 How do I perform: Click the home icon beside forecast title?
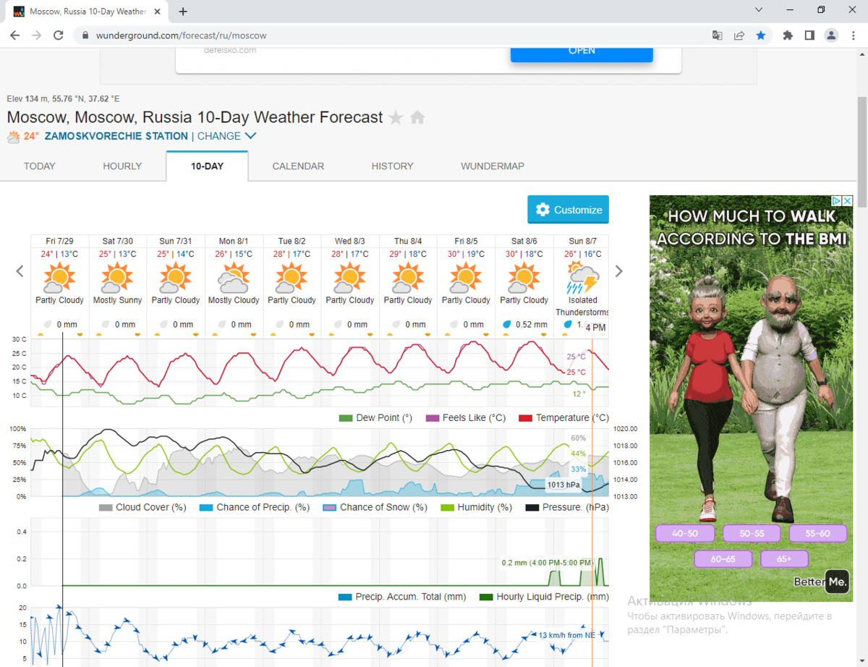(x=417, y=118)
